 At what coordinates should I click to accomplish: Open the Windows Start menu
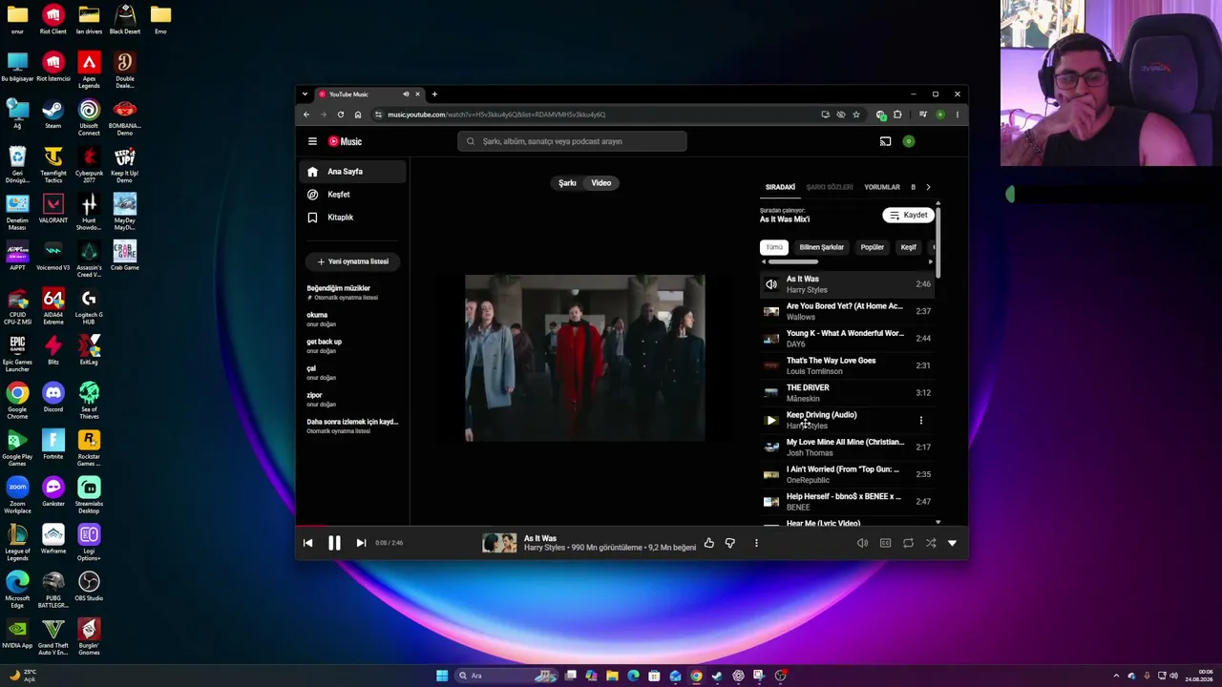point(442,676)
